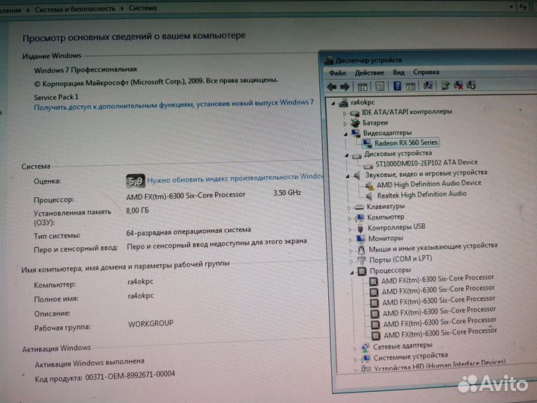
Task: Click the Disable device toolbar icon
Action: (x=471, y=85)
